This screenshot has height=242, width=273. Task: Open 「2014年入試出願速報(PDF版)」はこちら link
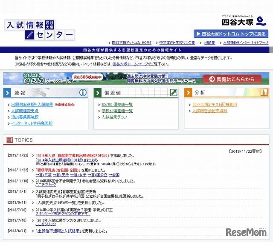67,160
